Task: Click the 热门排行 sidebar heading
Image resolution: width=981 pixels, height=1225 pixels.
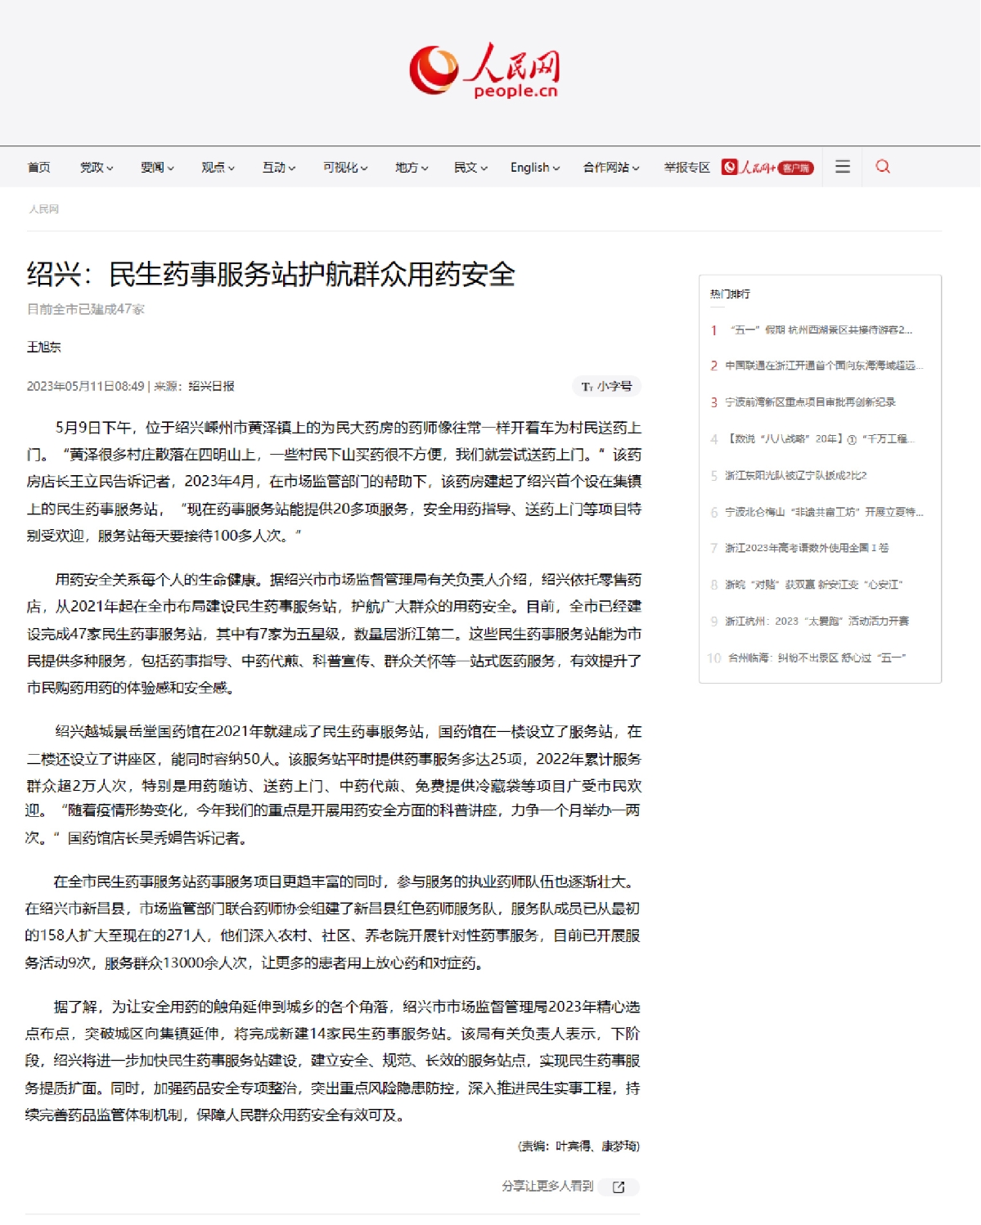Action: (730, 294)
